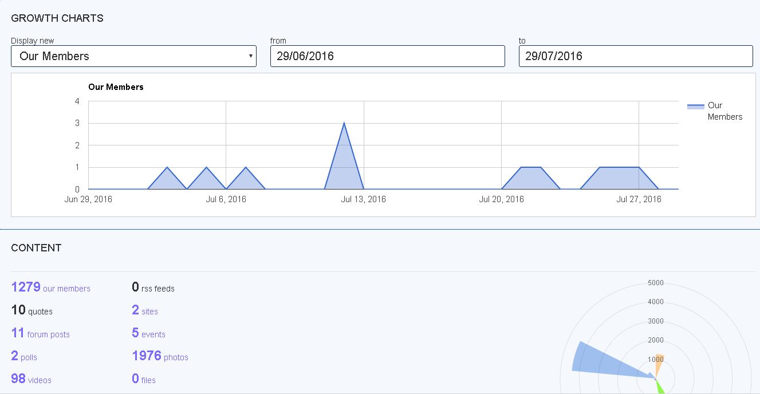Click the green wedge in the polar chart
The image size is (760, 394).
tap(661, 387)
